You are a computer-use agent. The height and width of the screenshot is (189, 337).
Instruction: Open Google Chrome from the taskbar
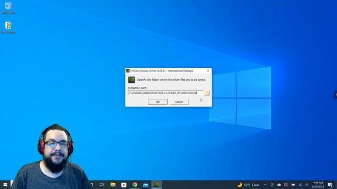[135, 185]
